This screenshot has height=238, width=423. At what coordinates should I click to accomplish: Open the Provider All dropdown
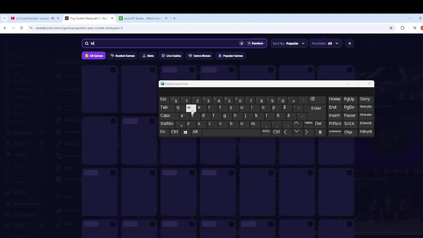point(325,43)
